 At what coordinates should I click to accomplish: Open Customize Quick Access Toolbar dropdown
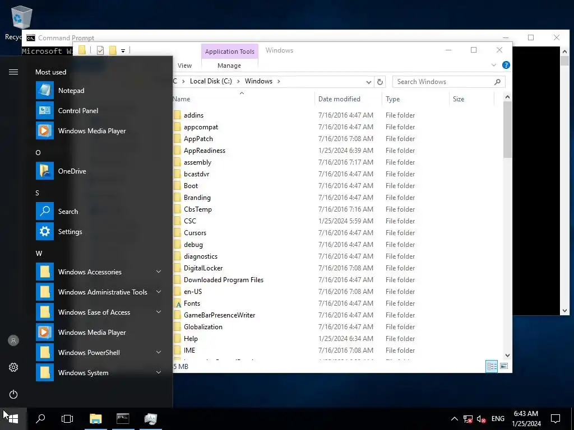click(123, 51)
